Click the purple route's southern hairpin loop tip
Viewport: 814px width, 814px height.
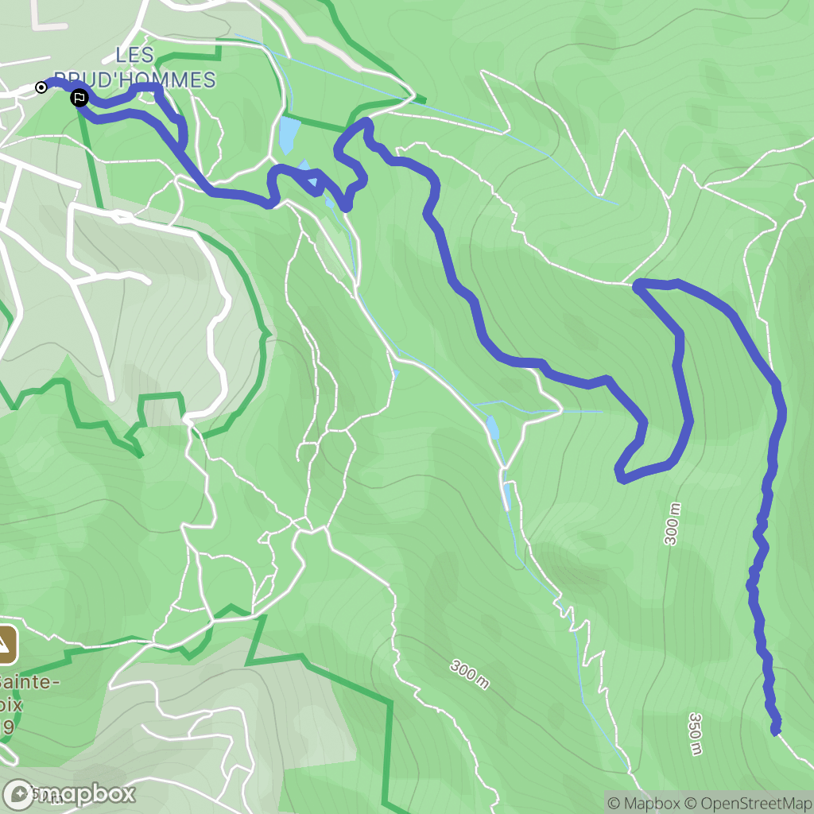click(620, 474)
